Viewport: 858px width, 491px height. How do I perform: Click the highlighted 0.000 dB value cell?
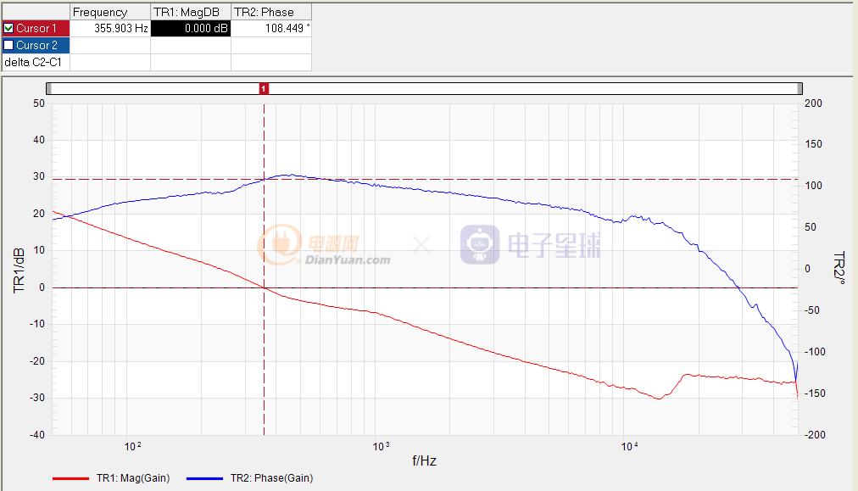(191, 28)
